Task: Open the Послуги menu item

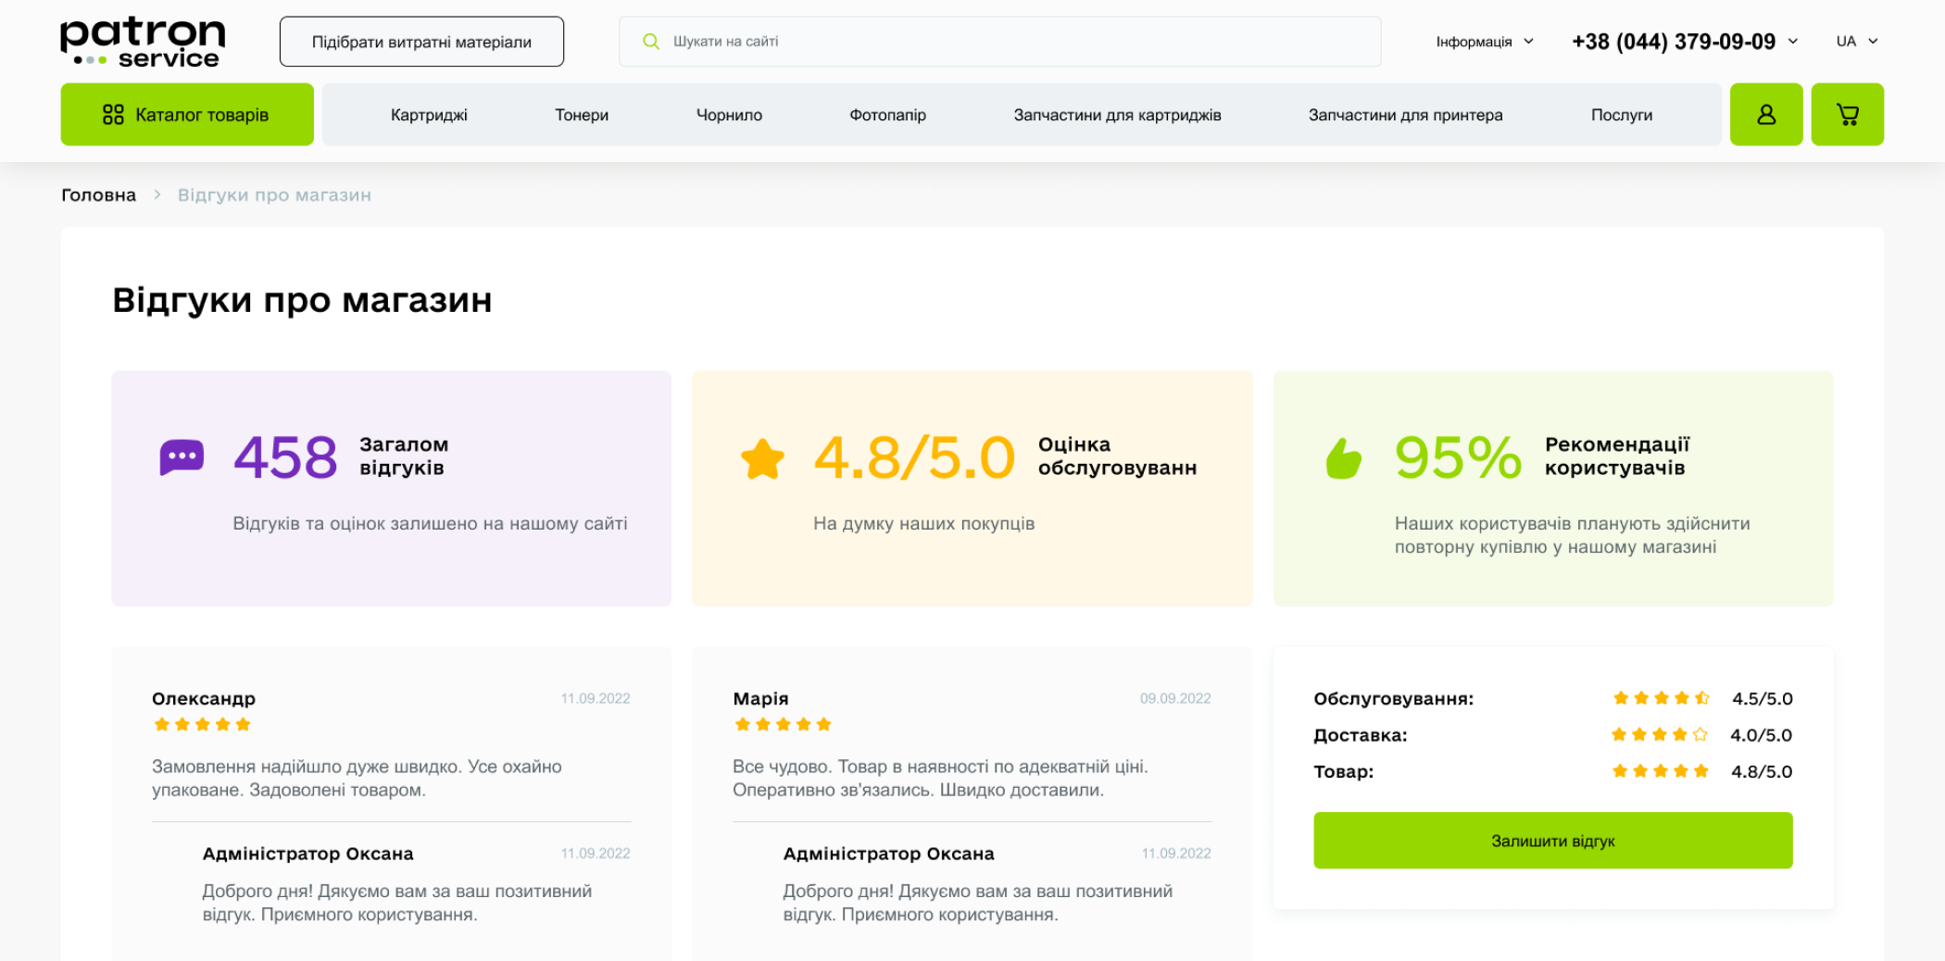Action: pos(1621,115)
